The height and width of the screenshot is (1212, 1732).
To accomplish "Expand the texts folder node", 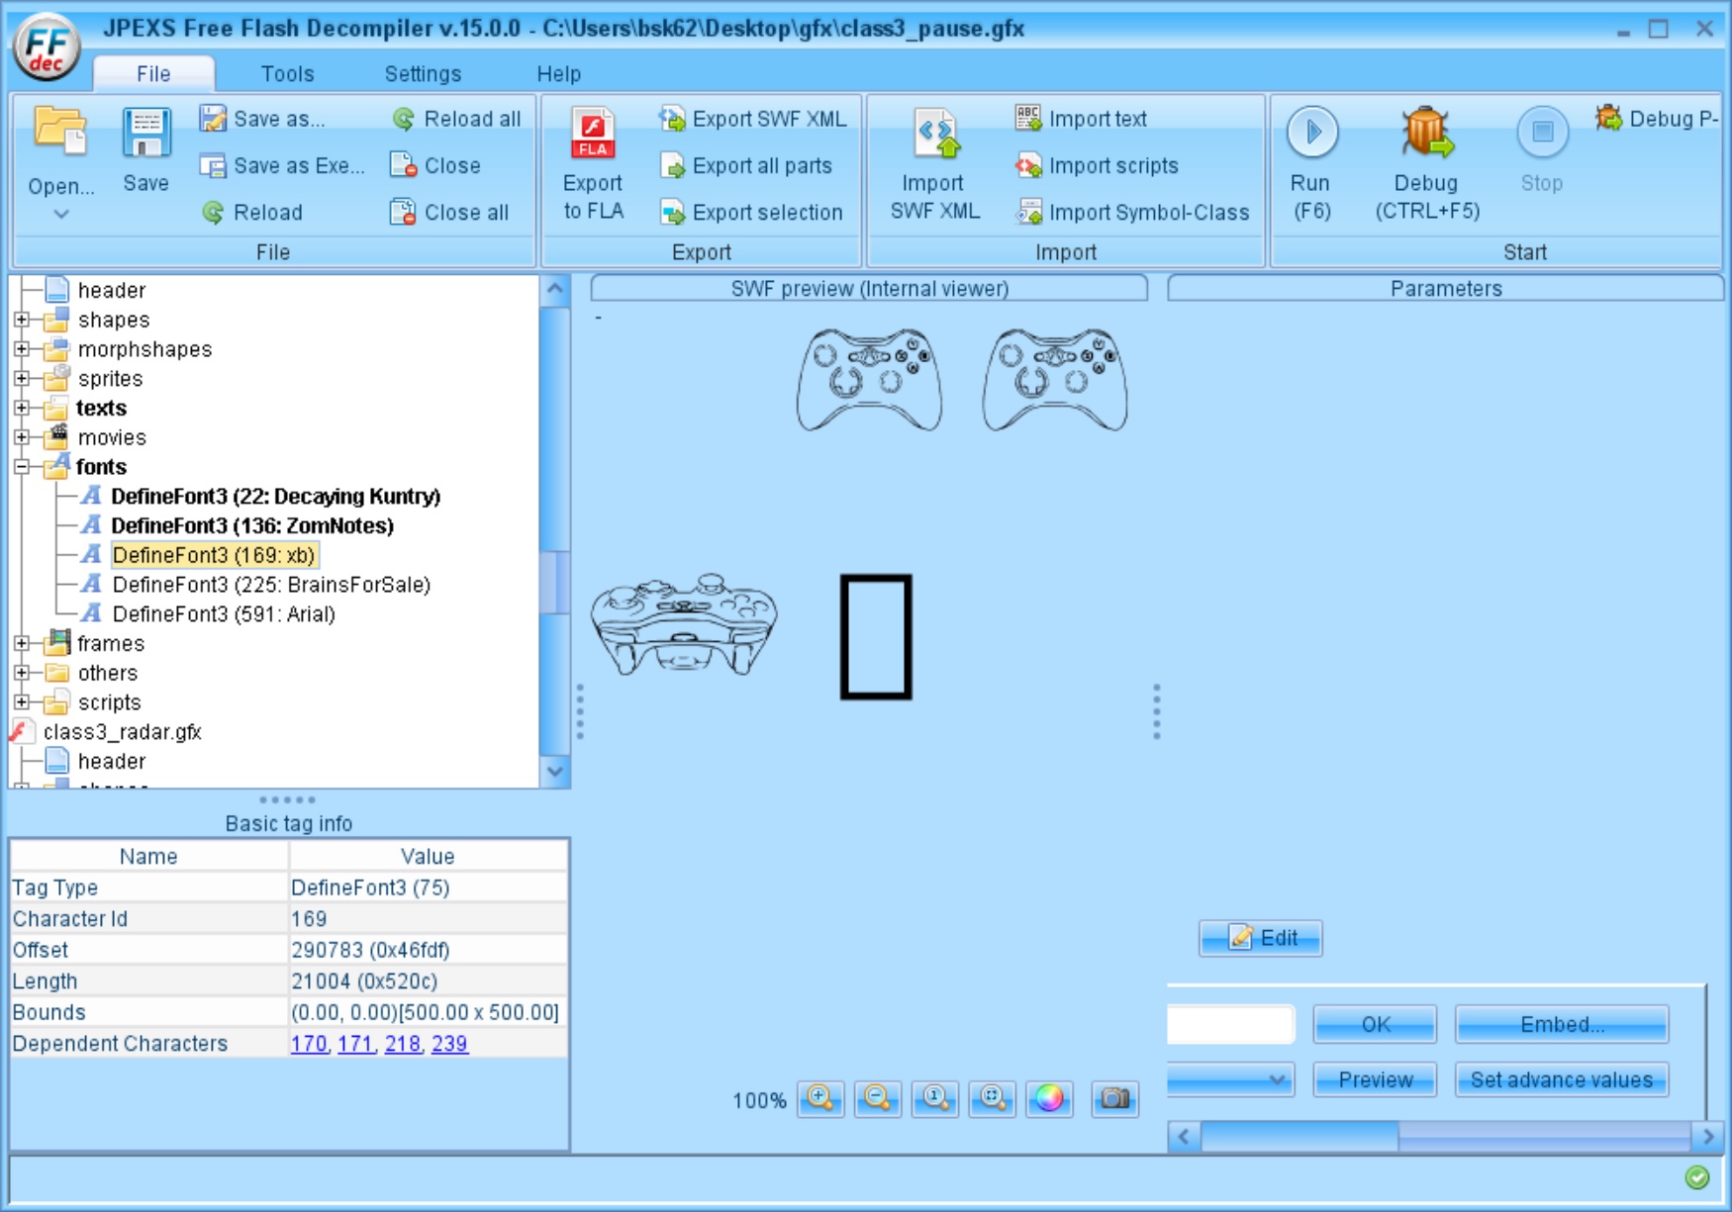I will click(x=22, y=408).
